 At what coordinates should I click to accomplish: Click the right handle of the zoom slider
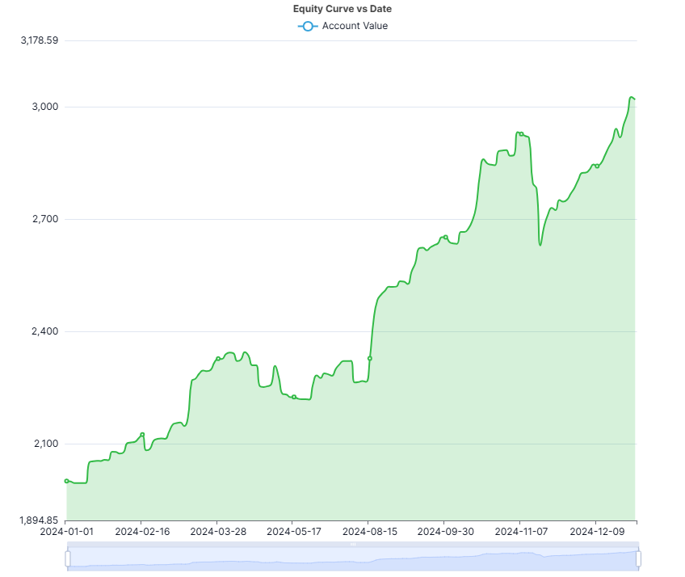[x=638, y=558]
